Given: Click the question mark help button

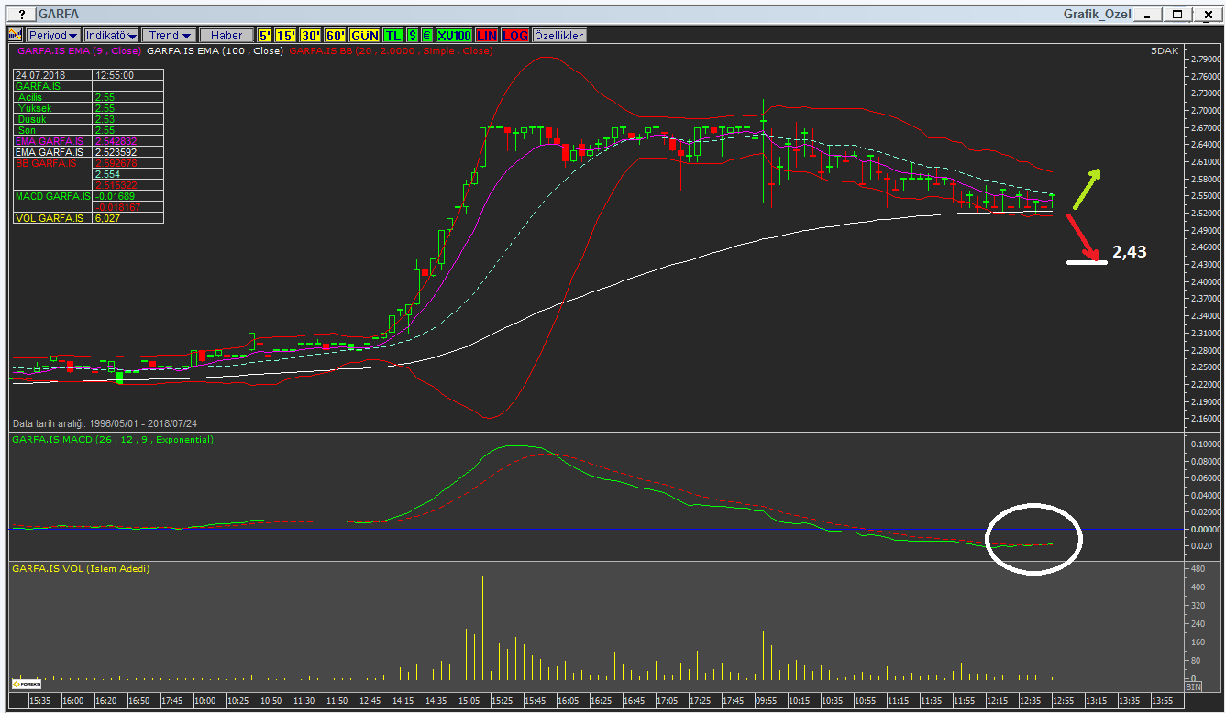Looking at the screenshot, I should 21,15.
